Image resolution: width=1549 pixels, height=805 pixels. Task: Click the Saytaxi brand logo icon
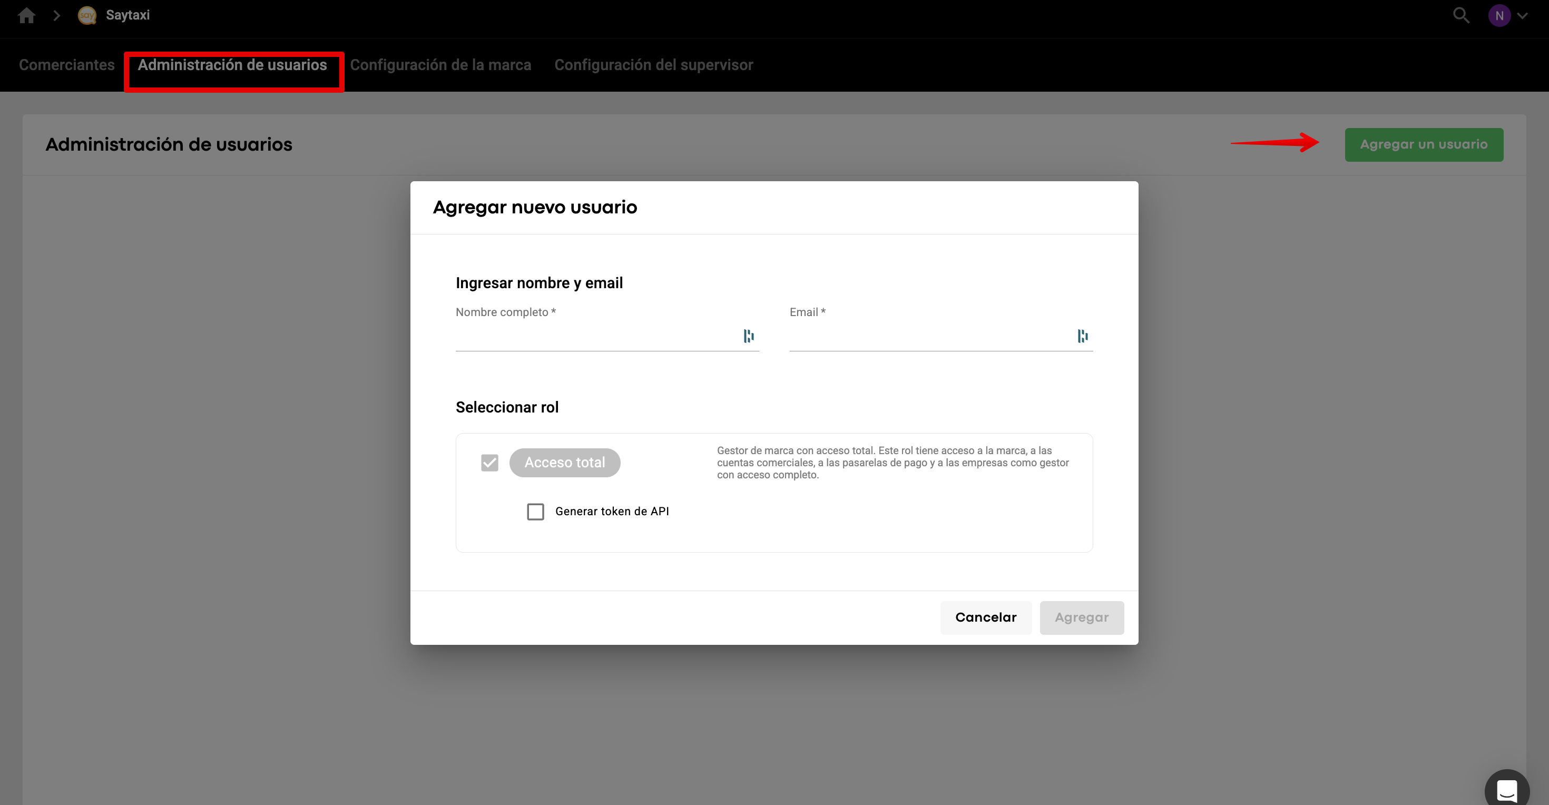coord(87,15)
